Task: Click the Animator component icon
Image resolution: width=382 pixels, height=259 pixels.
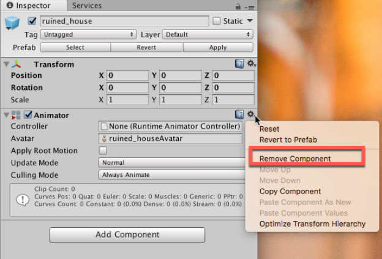Action: click(x=16, y=115)
